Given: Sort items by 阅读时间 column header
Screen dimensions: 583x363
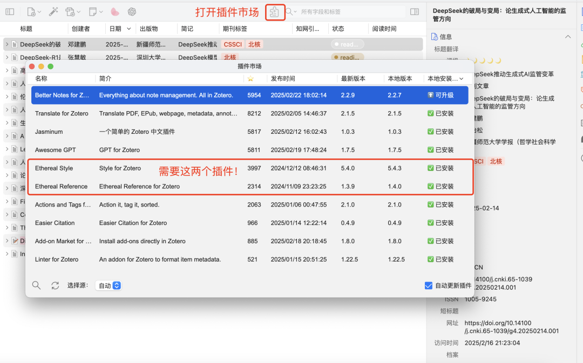Looking at the screenshot, I should (x=384, y=29).
